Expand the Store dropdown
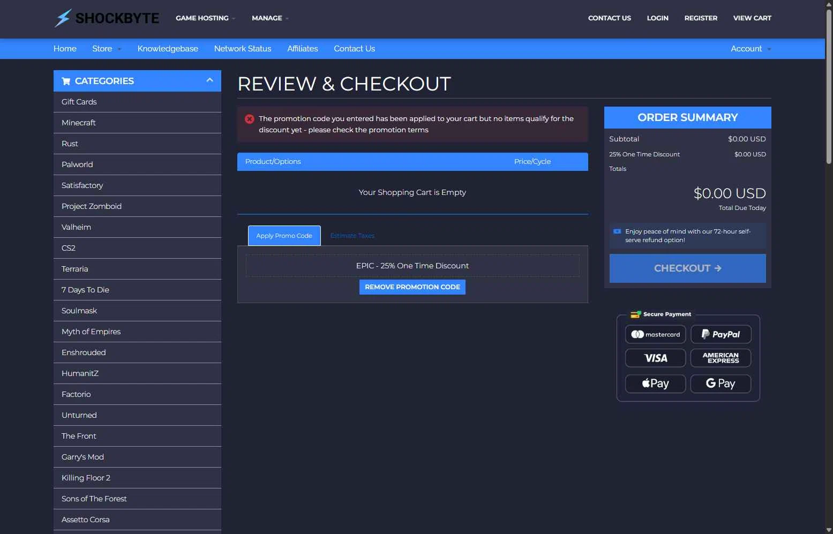 107,49
